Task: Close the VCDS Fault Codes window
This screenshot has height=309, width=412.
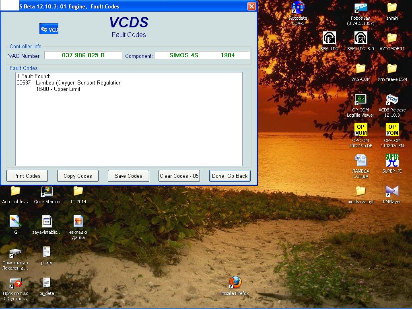Action: (251, 6)
